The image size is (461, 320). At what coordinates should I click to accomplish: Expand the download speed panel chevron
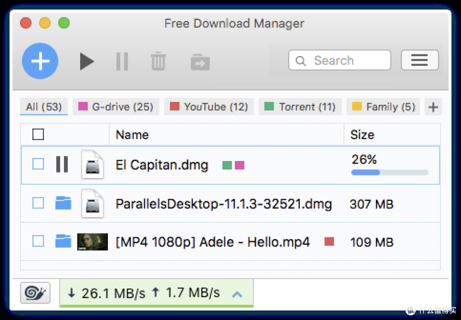pos(237,294)
